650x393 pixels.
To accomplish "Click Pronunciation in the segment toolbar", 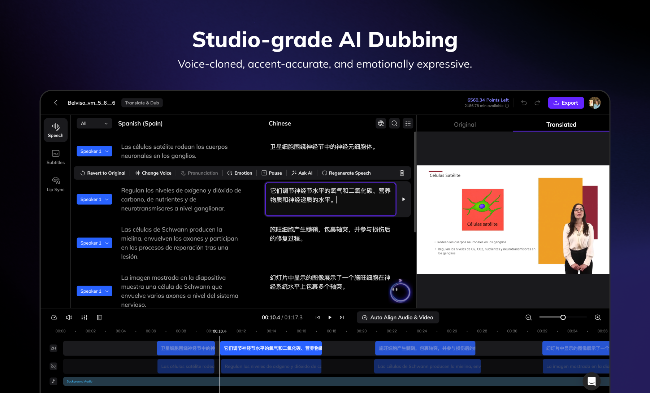I will click(x=199, y=173).
